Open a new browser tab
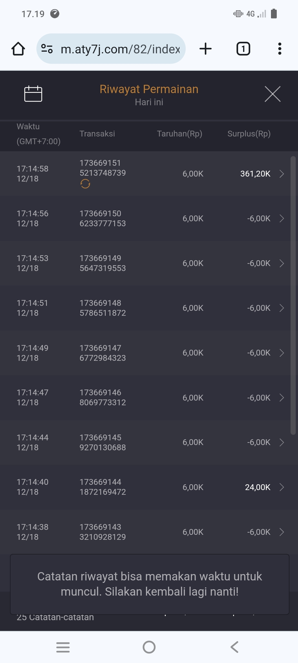 [206, 49]
